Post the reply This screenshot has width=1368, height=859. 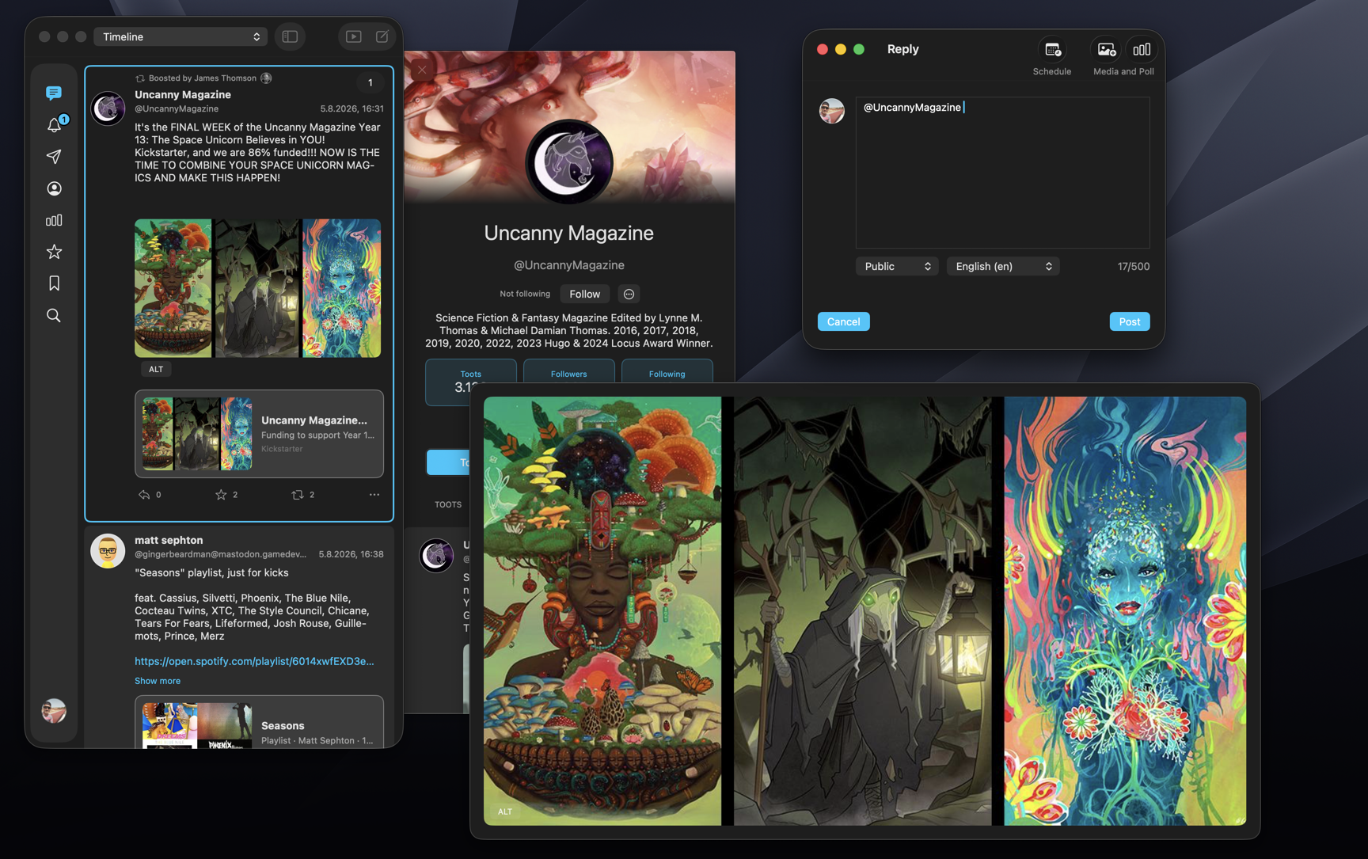pyautogui.click(x=1130, y=321)
